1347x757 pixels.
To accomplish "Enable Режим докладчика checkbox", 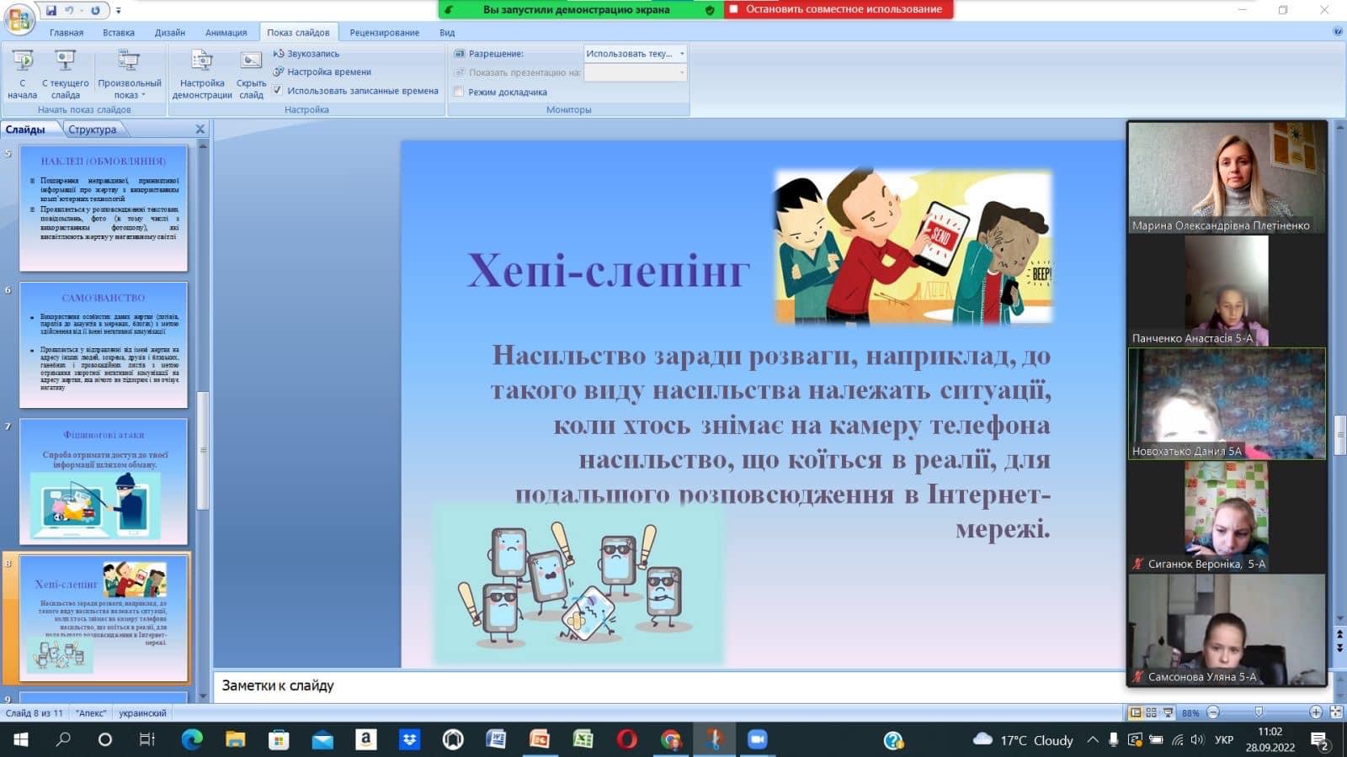I will [459, 92].
